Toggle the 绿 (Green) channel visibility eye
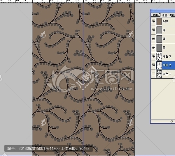175x156 pixels. tap(153, 39)
